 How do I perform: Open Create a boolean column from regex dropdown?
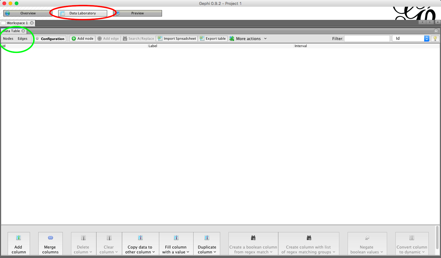(253, 244)
